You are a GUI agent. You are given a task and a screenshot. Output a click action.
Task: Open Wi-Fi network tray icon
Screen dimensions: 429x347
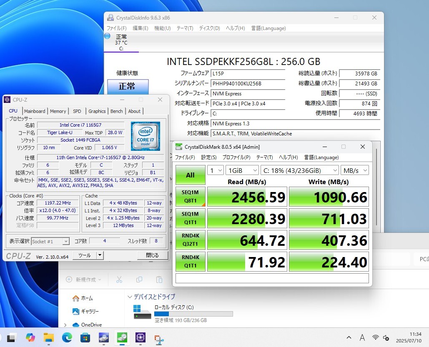coord(376,338)
